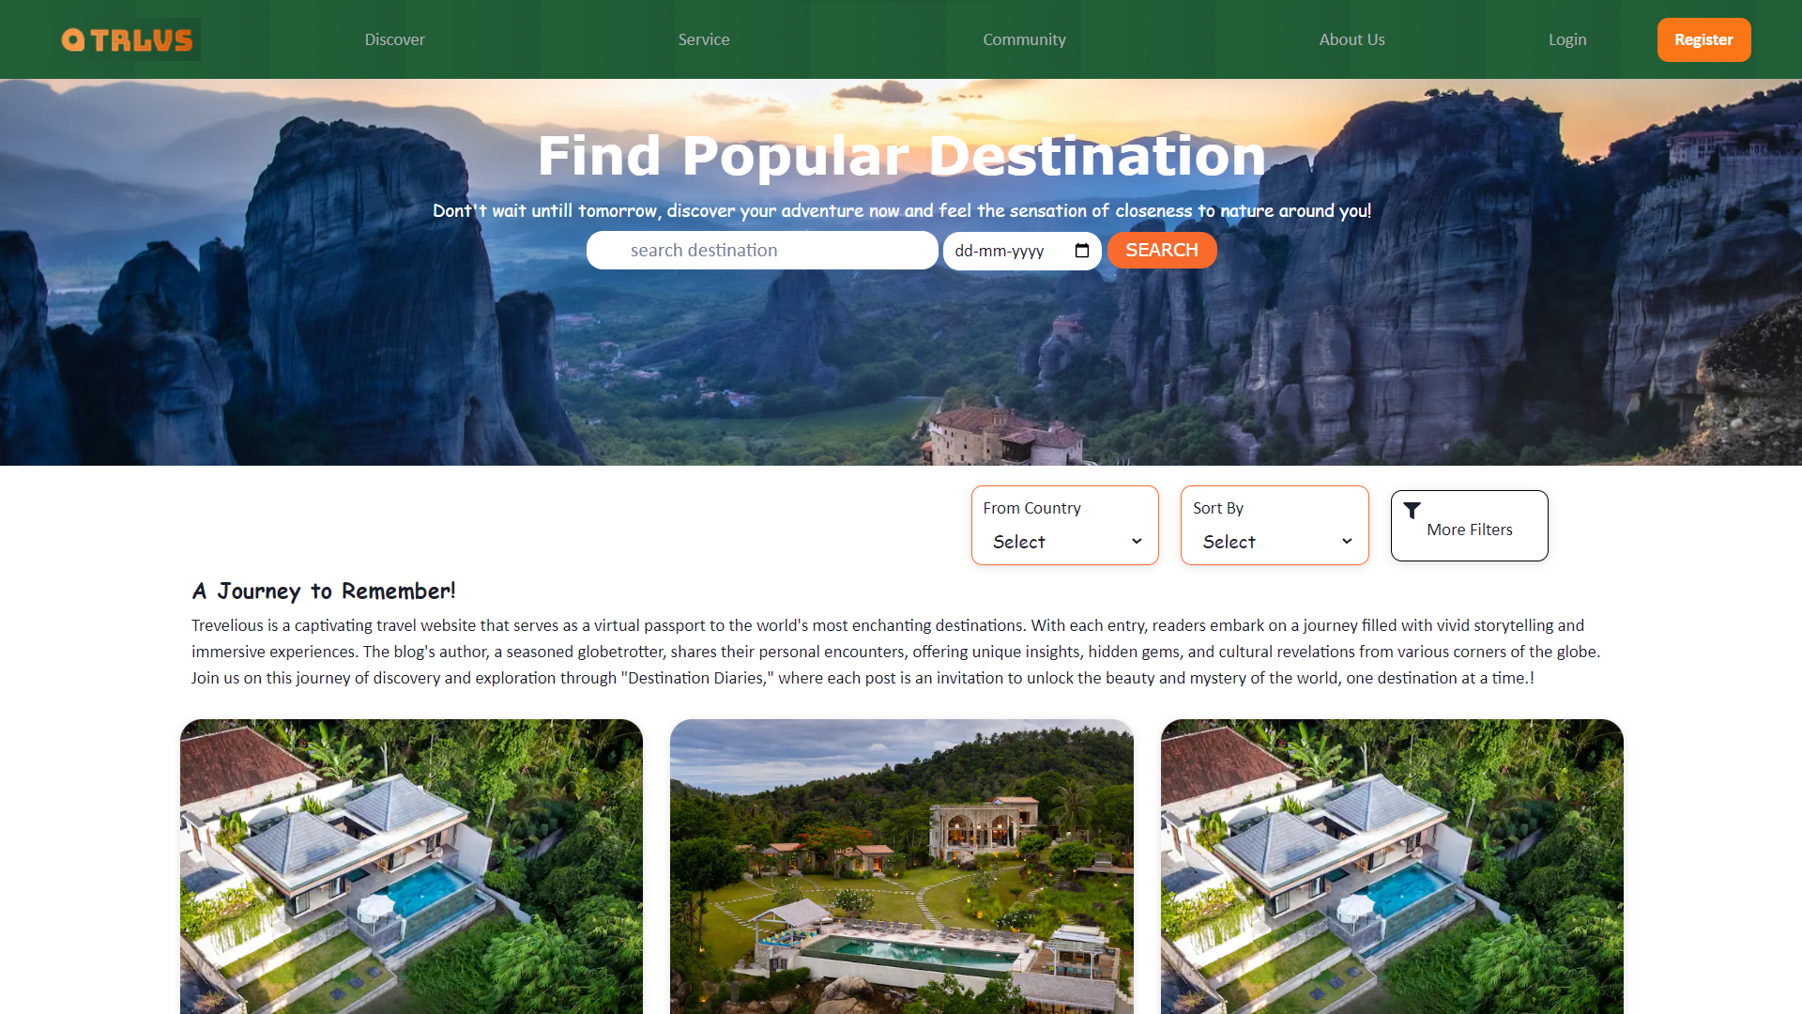Click the Sort By chevron arrow
1802x1014 pixels.
(x=1347, y=542)
